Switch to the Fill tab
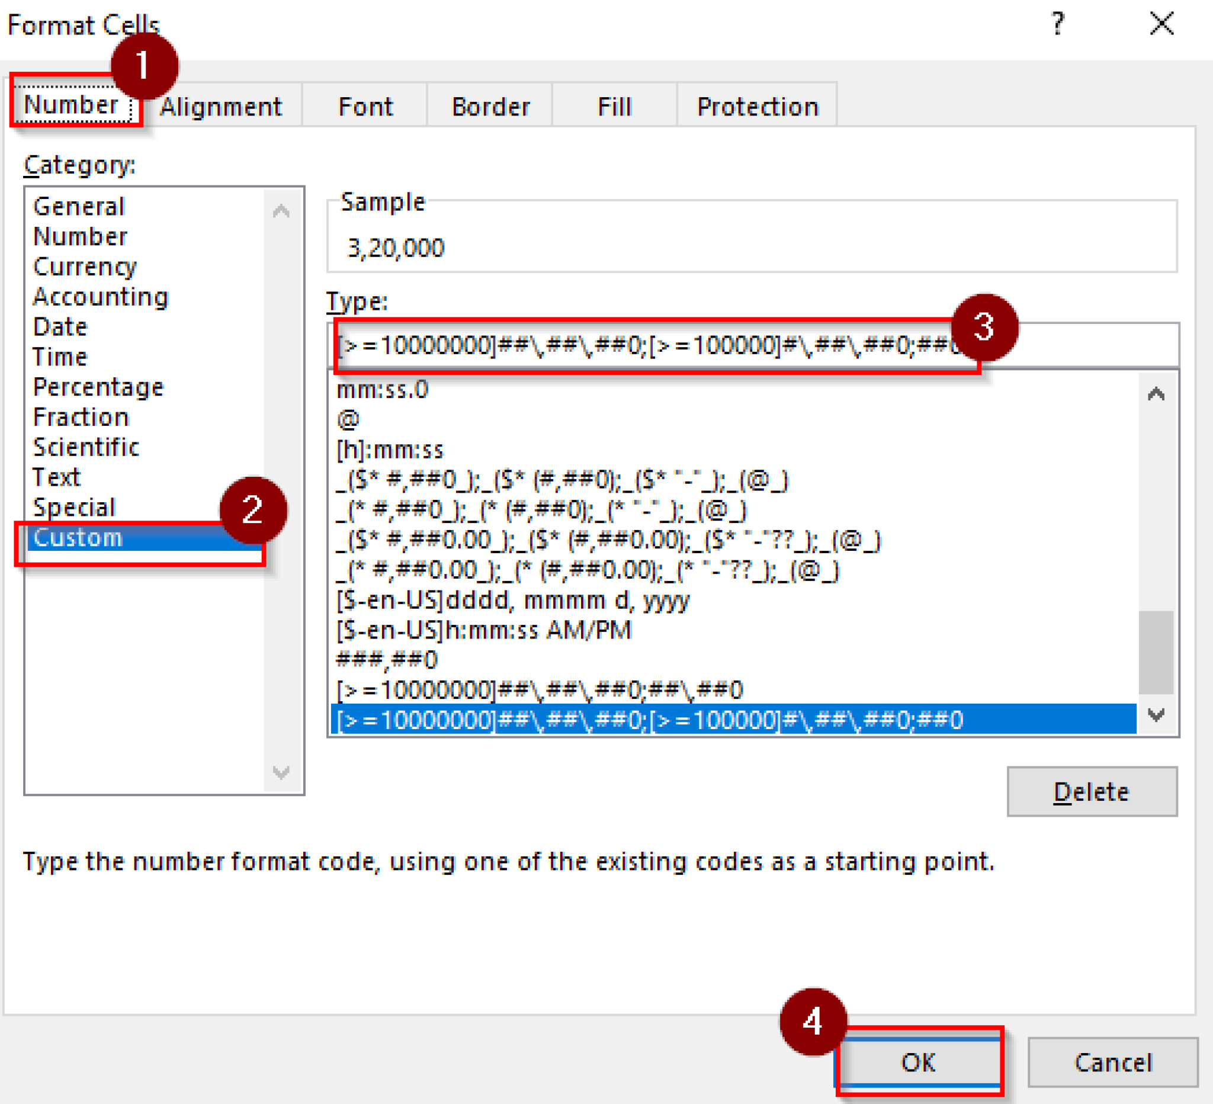Viewport: 1213px width, 1104px height. coord(613,107)
